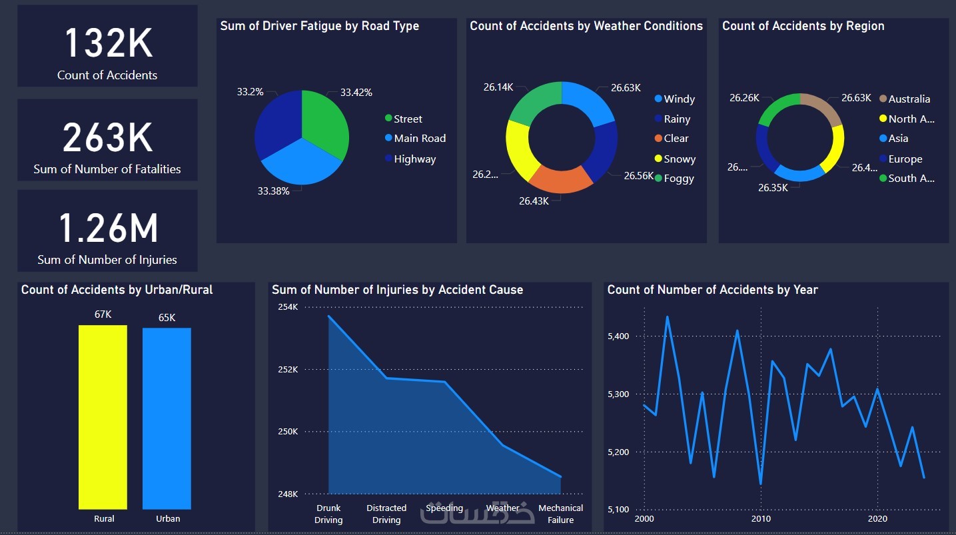Click the Street legend color dot
The image size is (956, 535).
[x=388, y=119]
